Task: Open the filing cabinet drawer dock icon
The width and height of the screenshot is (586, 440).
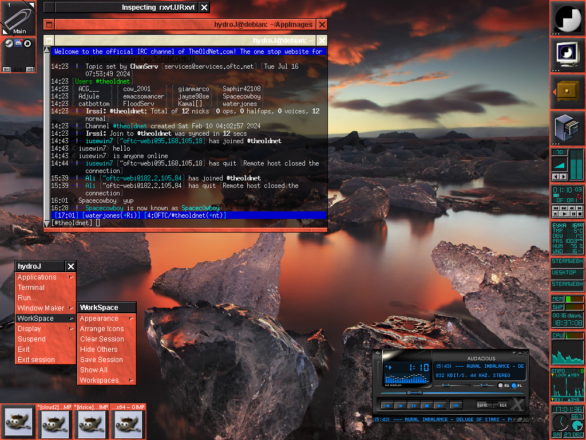Action: point(568,91)
